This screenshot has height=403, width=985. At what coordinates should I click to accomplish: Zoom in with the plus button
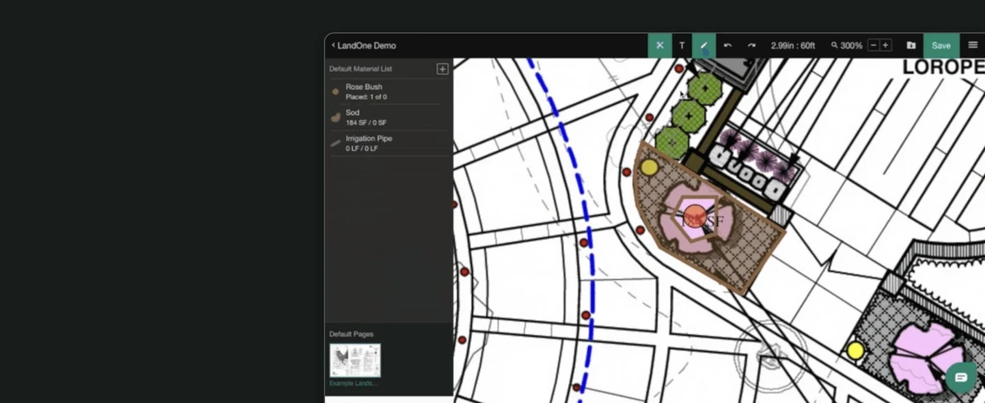click(x=885, y=46)
